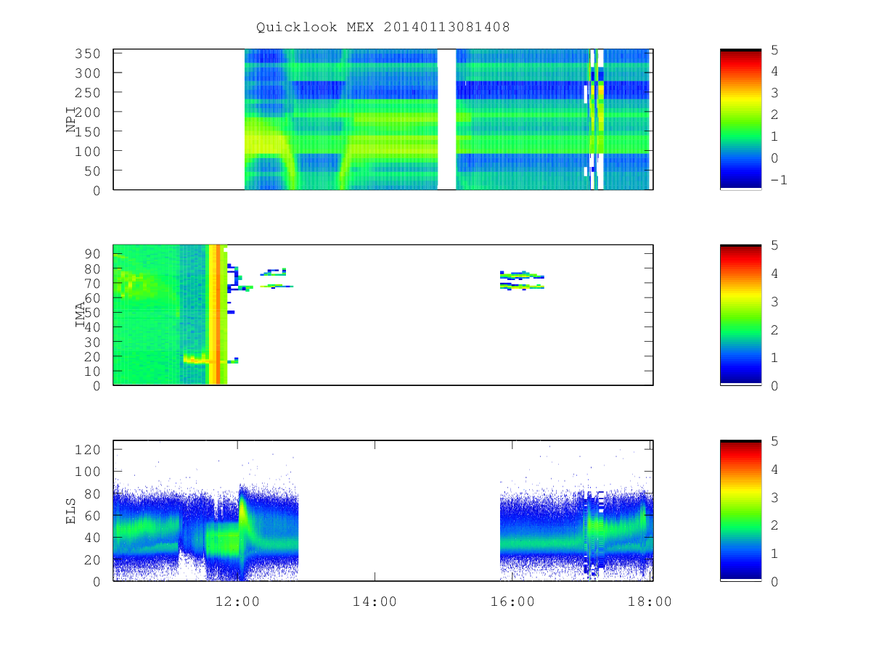Click the NPI spectrogram data gap near 15:00
The height and width of the screenshot is (653, 871).
click(446, 120)
